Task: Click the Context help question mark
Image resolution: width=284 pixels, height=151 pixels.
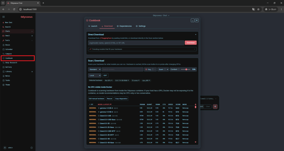Action: (x=179, y=69)
